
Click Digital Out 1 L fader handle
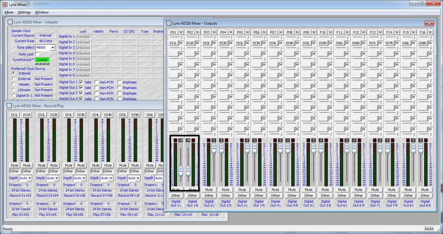click(x=181, y=171)
